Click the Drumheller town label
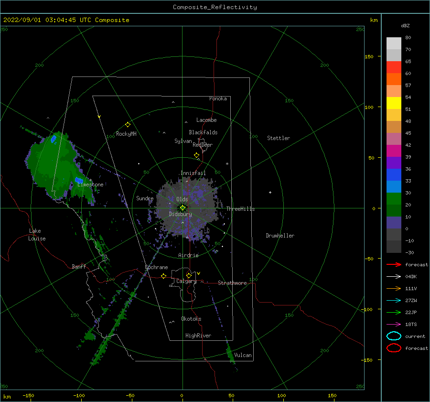This screenshot has height=402, width=430. 280,236
